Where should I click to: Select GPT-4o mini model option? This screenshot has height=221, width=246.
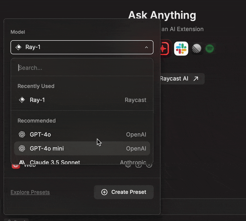82,149
